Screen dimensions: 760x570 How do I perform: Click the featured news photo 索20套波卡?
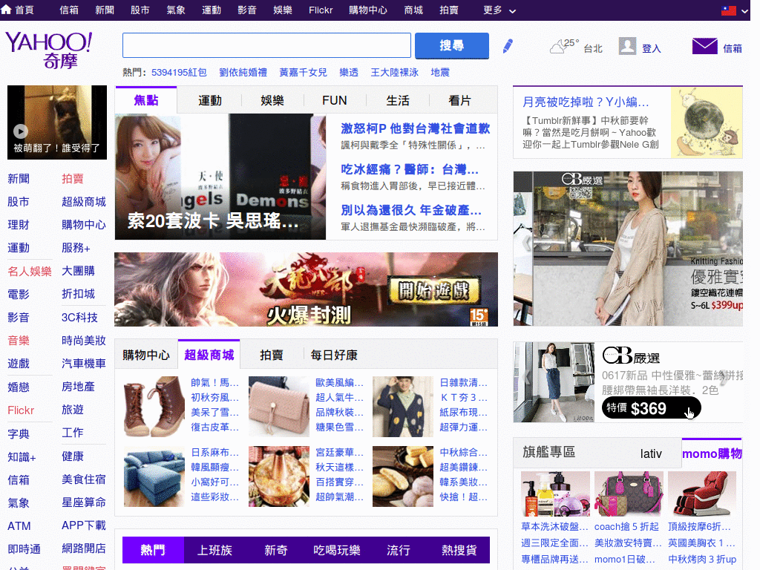(x=220, y=177)
